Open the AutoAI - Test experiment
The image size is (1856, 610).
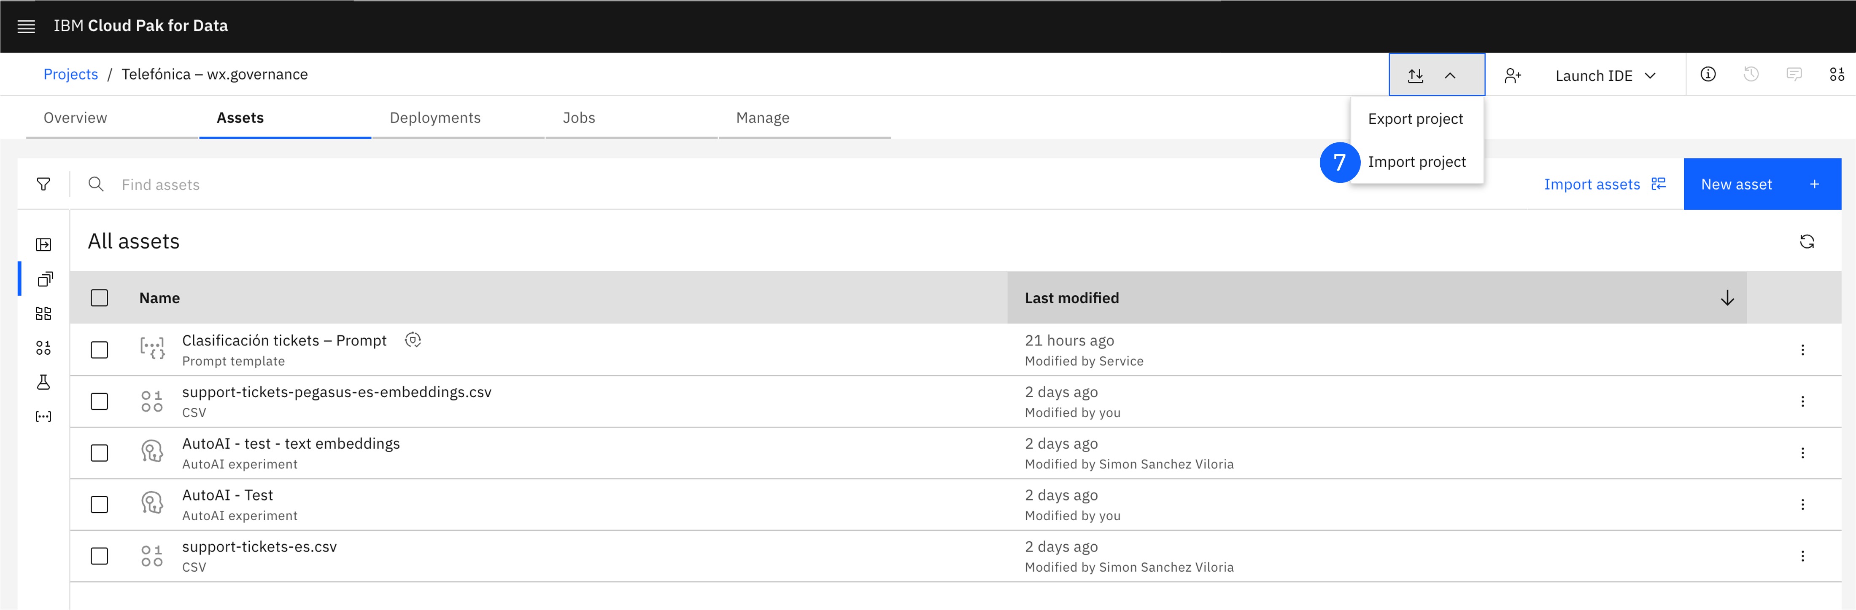227,495
